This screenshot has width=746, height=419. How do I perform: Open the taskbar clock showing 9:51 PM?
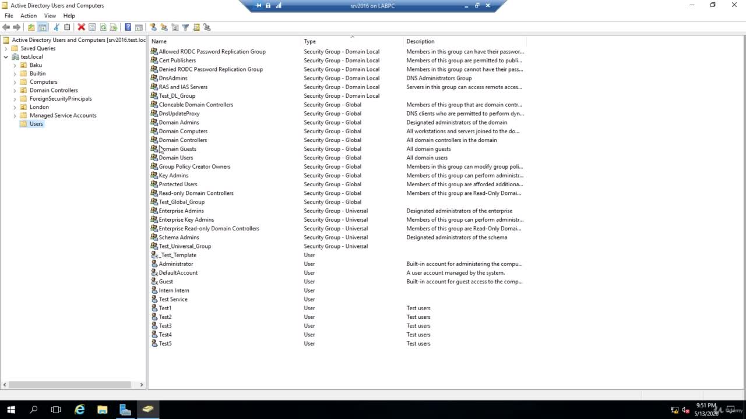[x=706, y=410]
